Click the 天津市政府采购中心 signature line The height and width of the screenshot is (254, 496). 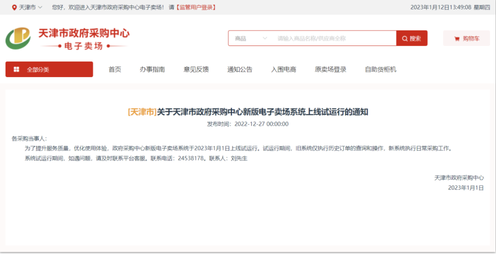pos(459,178)
